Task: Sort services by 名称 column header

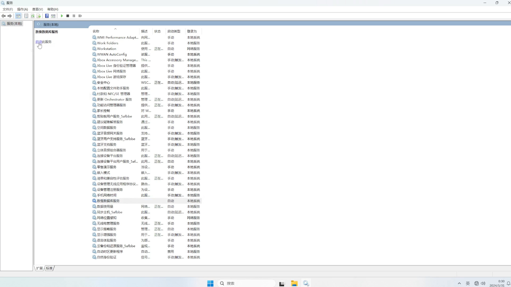Action: coord(96,31)
